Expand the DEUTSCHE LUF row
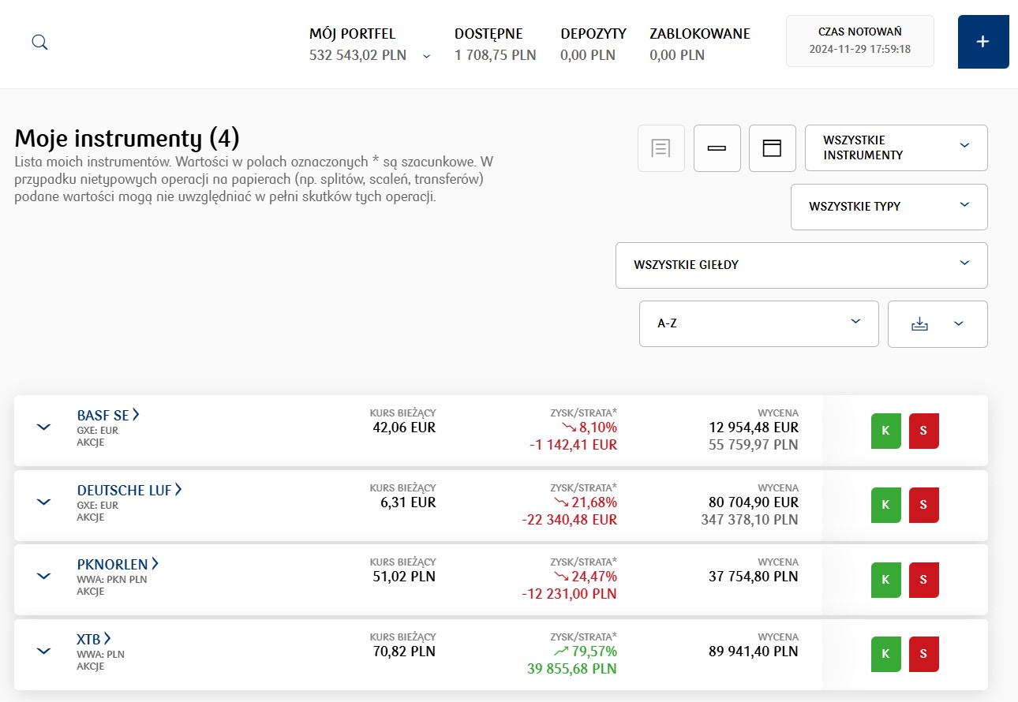This screenshot has height=702, width=1018. coord(44,502)
